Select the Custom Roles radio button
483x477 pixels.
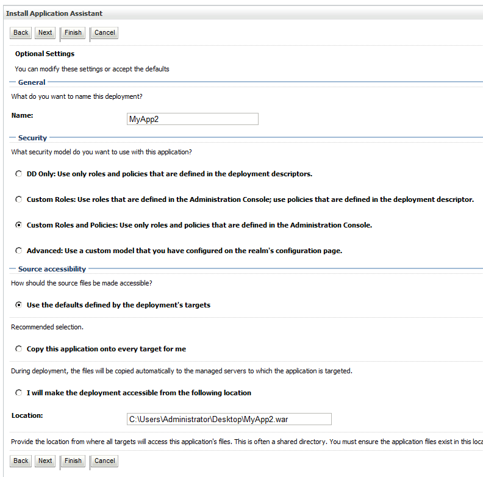(x=19, y=199)
